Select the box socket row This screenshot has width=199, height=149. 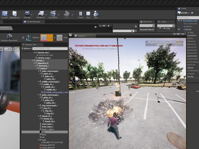click(x=45, y=132)
